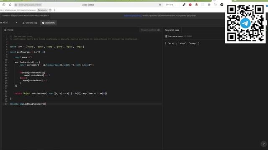Screen dimensions: 268x150
Task: Open the Node JS 20 language dropdown
Action: [x=8, y=22]
